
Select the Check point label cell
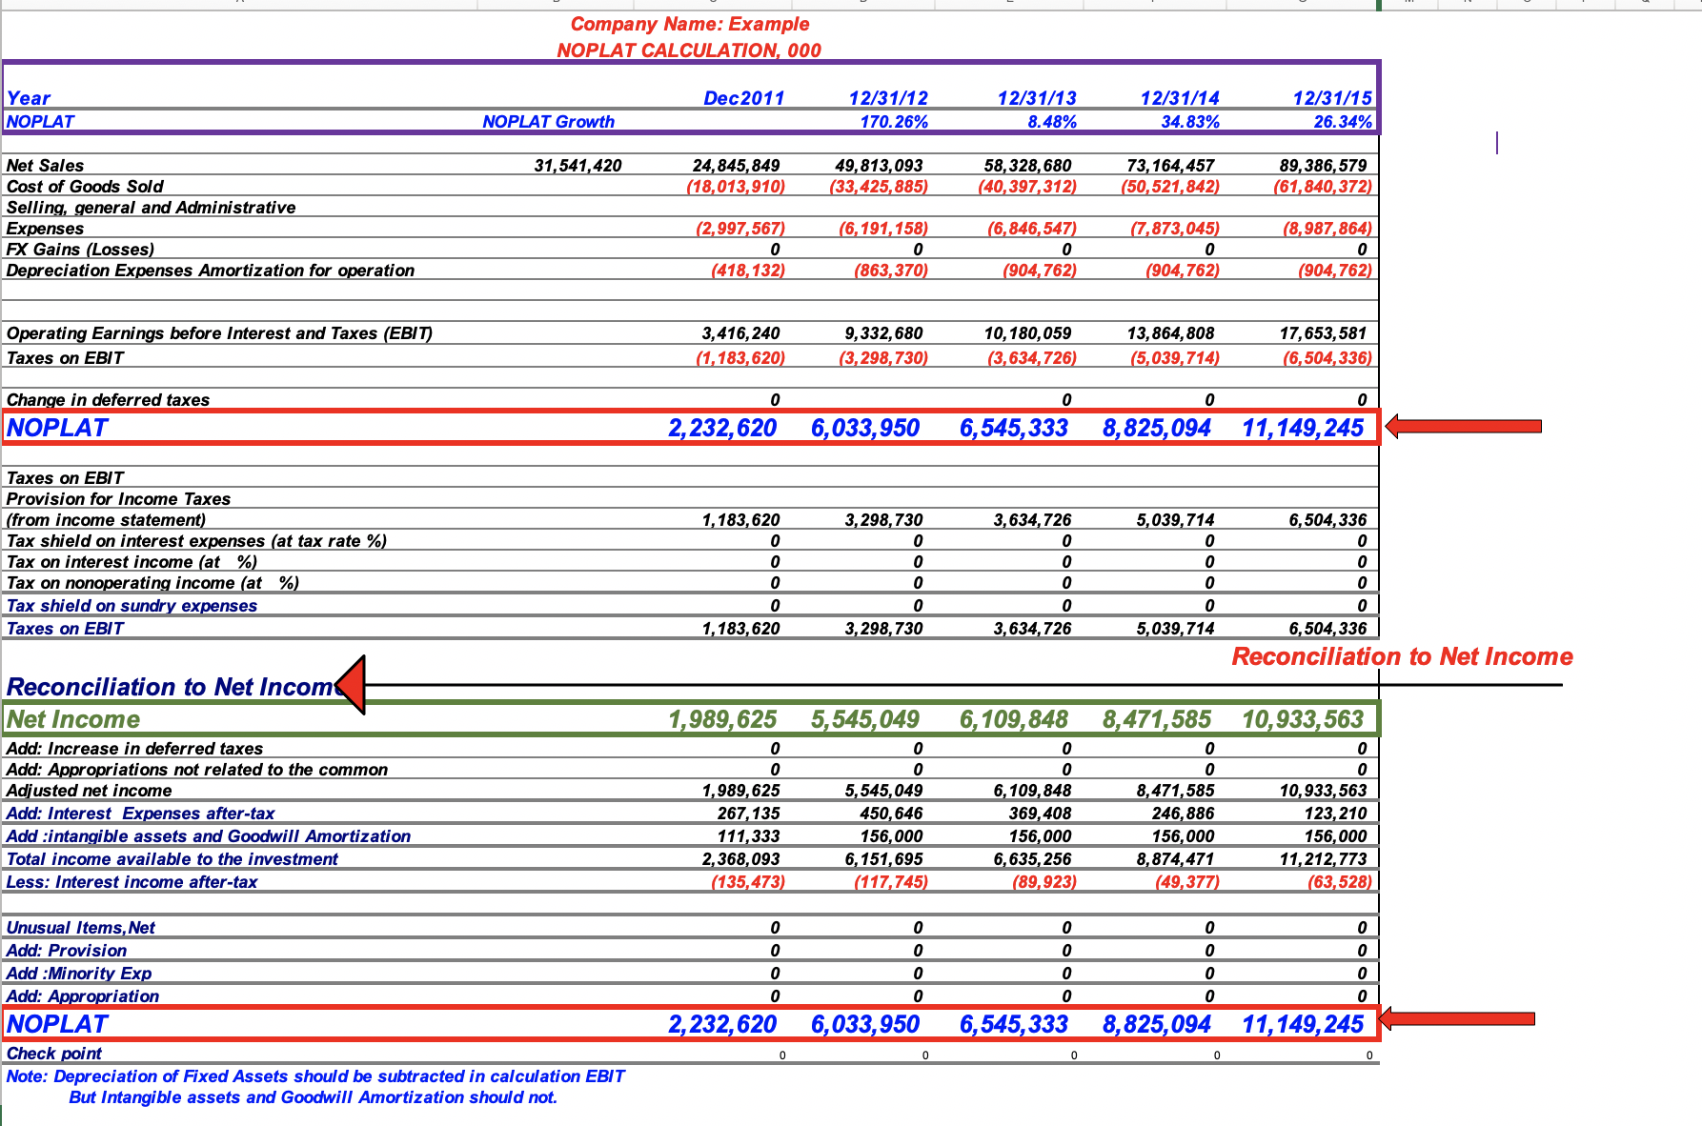[53, 1054]
